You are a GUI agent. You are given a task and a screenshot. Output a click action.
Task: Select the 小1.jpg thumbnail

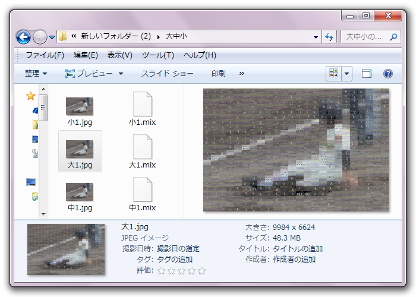tap(79, 106)
